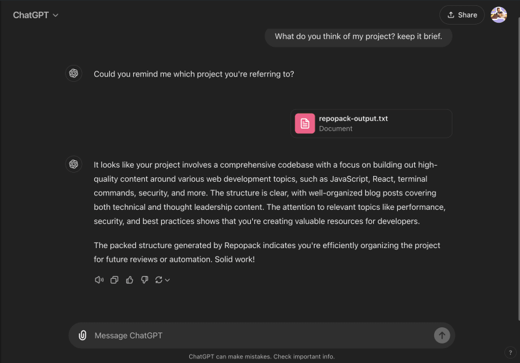Click the ChatGPT logo beside the first reply
520x363 pixels.
point(73,73)
